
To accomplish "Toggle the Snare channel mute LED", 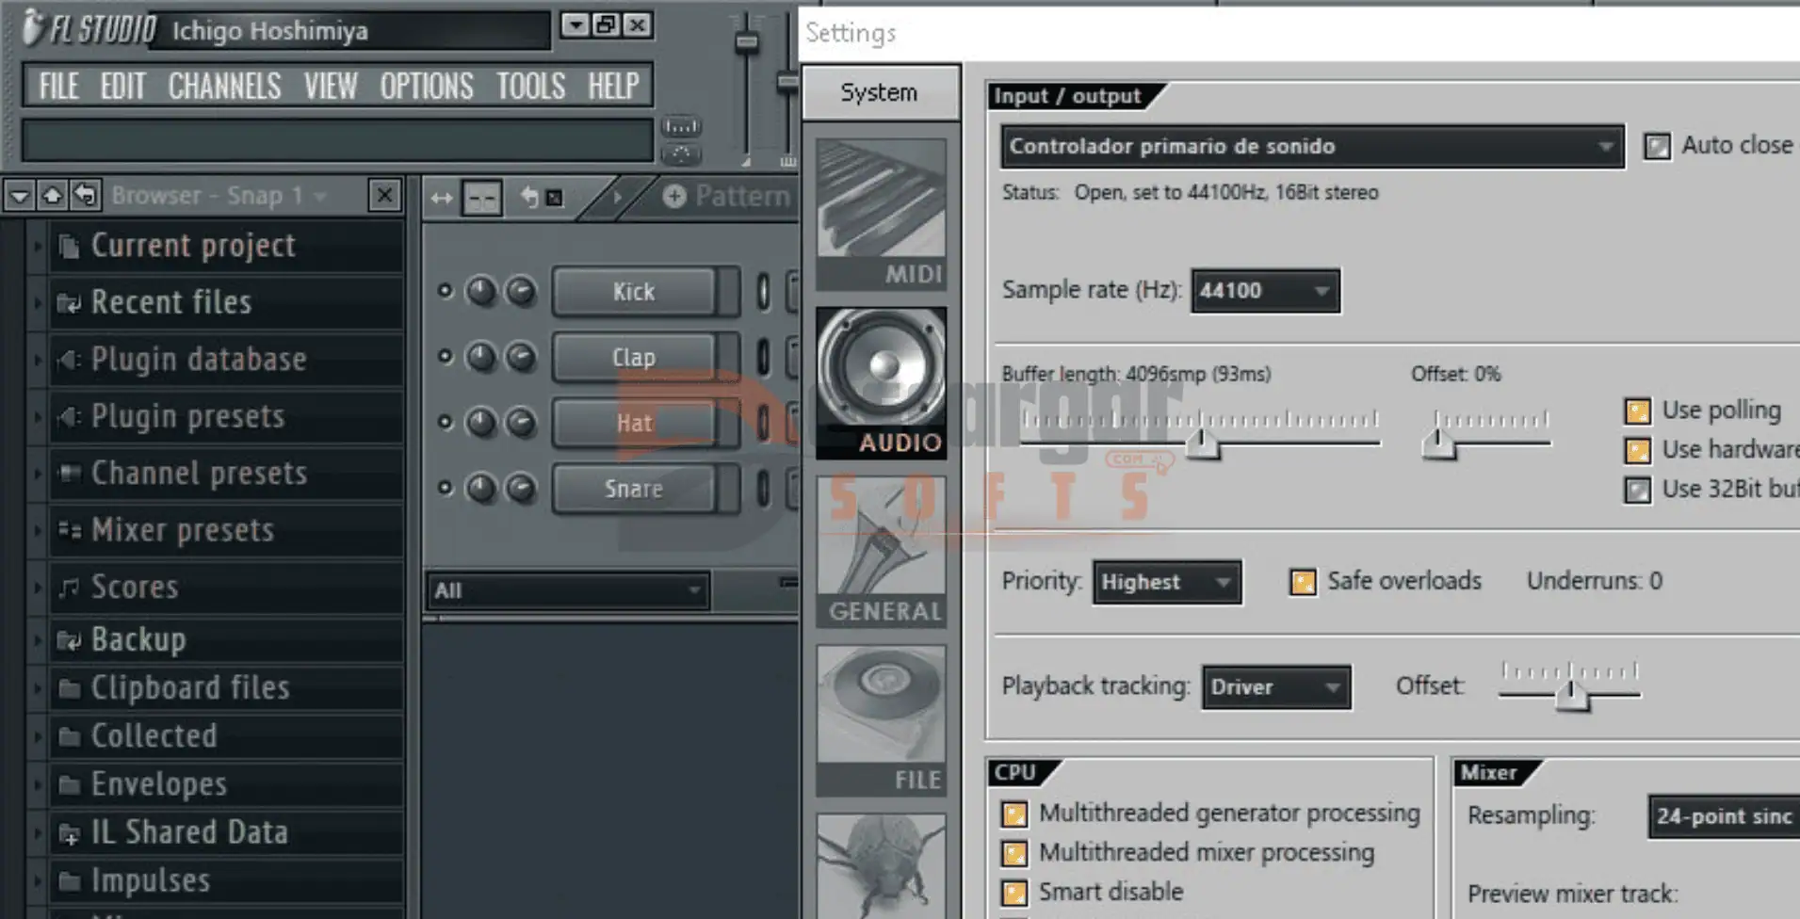I will [x=445, y=488].
